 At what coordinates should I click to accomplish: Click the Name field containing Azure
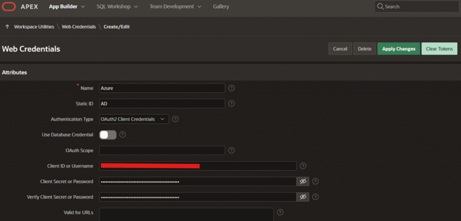162,88
